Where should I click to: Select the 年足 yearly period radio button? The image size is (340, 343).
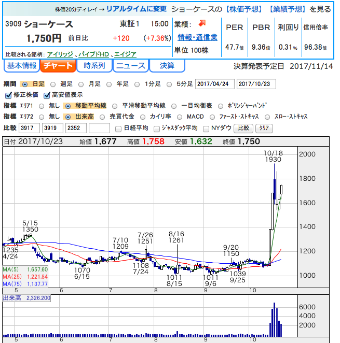(109, 84)
